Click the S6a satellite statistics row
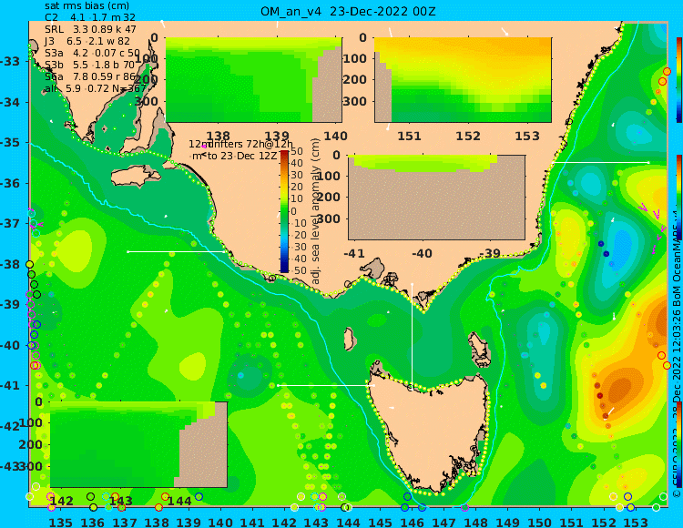 coord(90,77)
